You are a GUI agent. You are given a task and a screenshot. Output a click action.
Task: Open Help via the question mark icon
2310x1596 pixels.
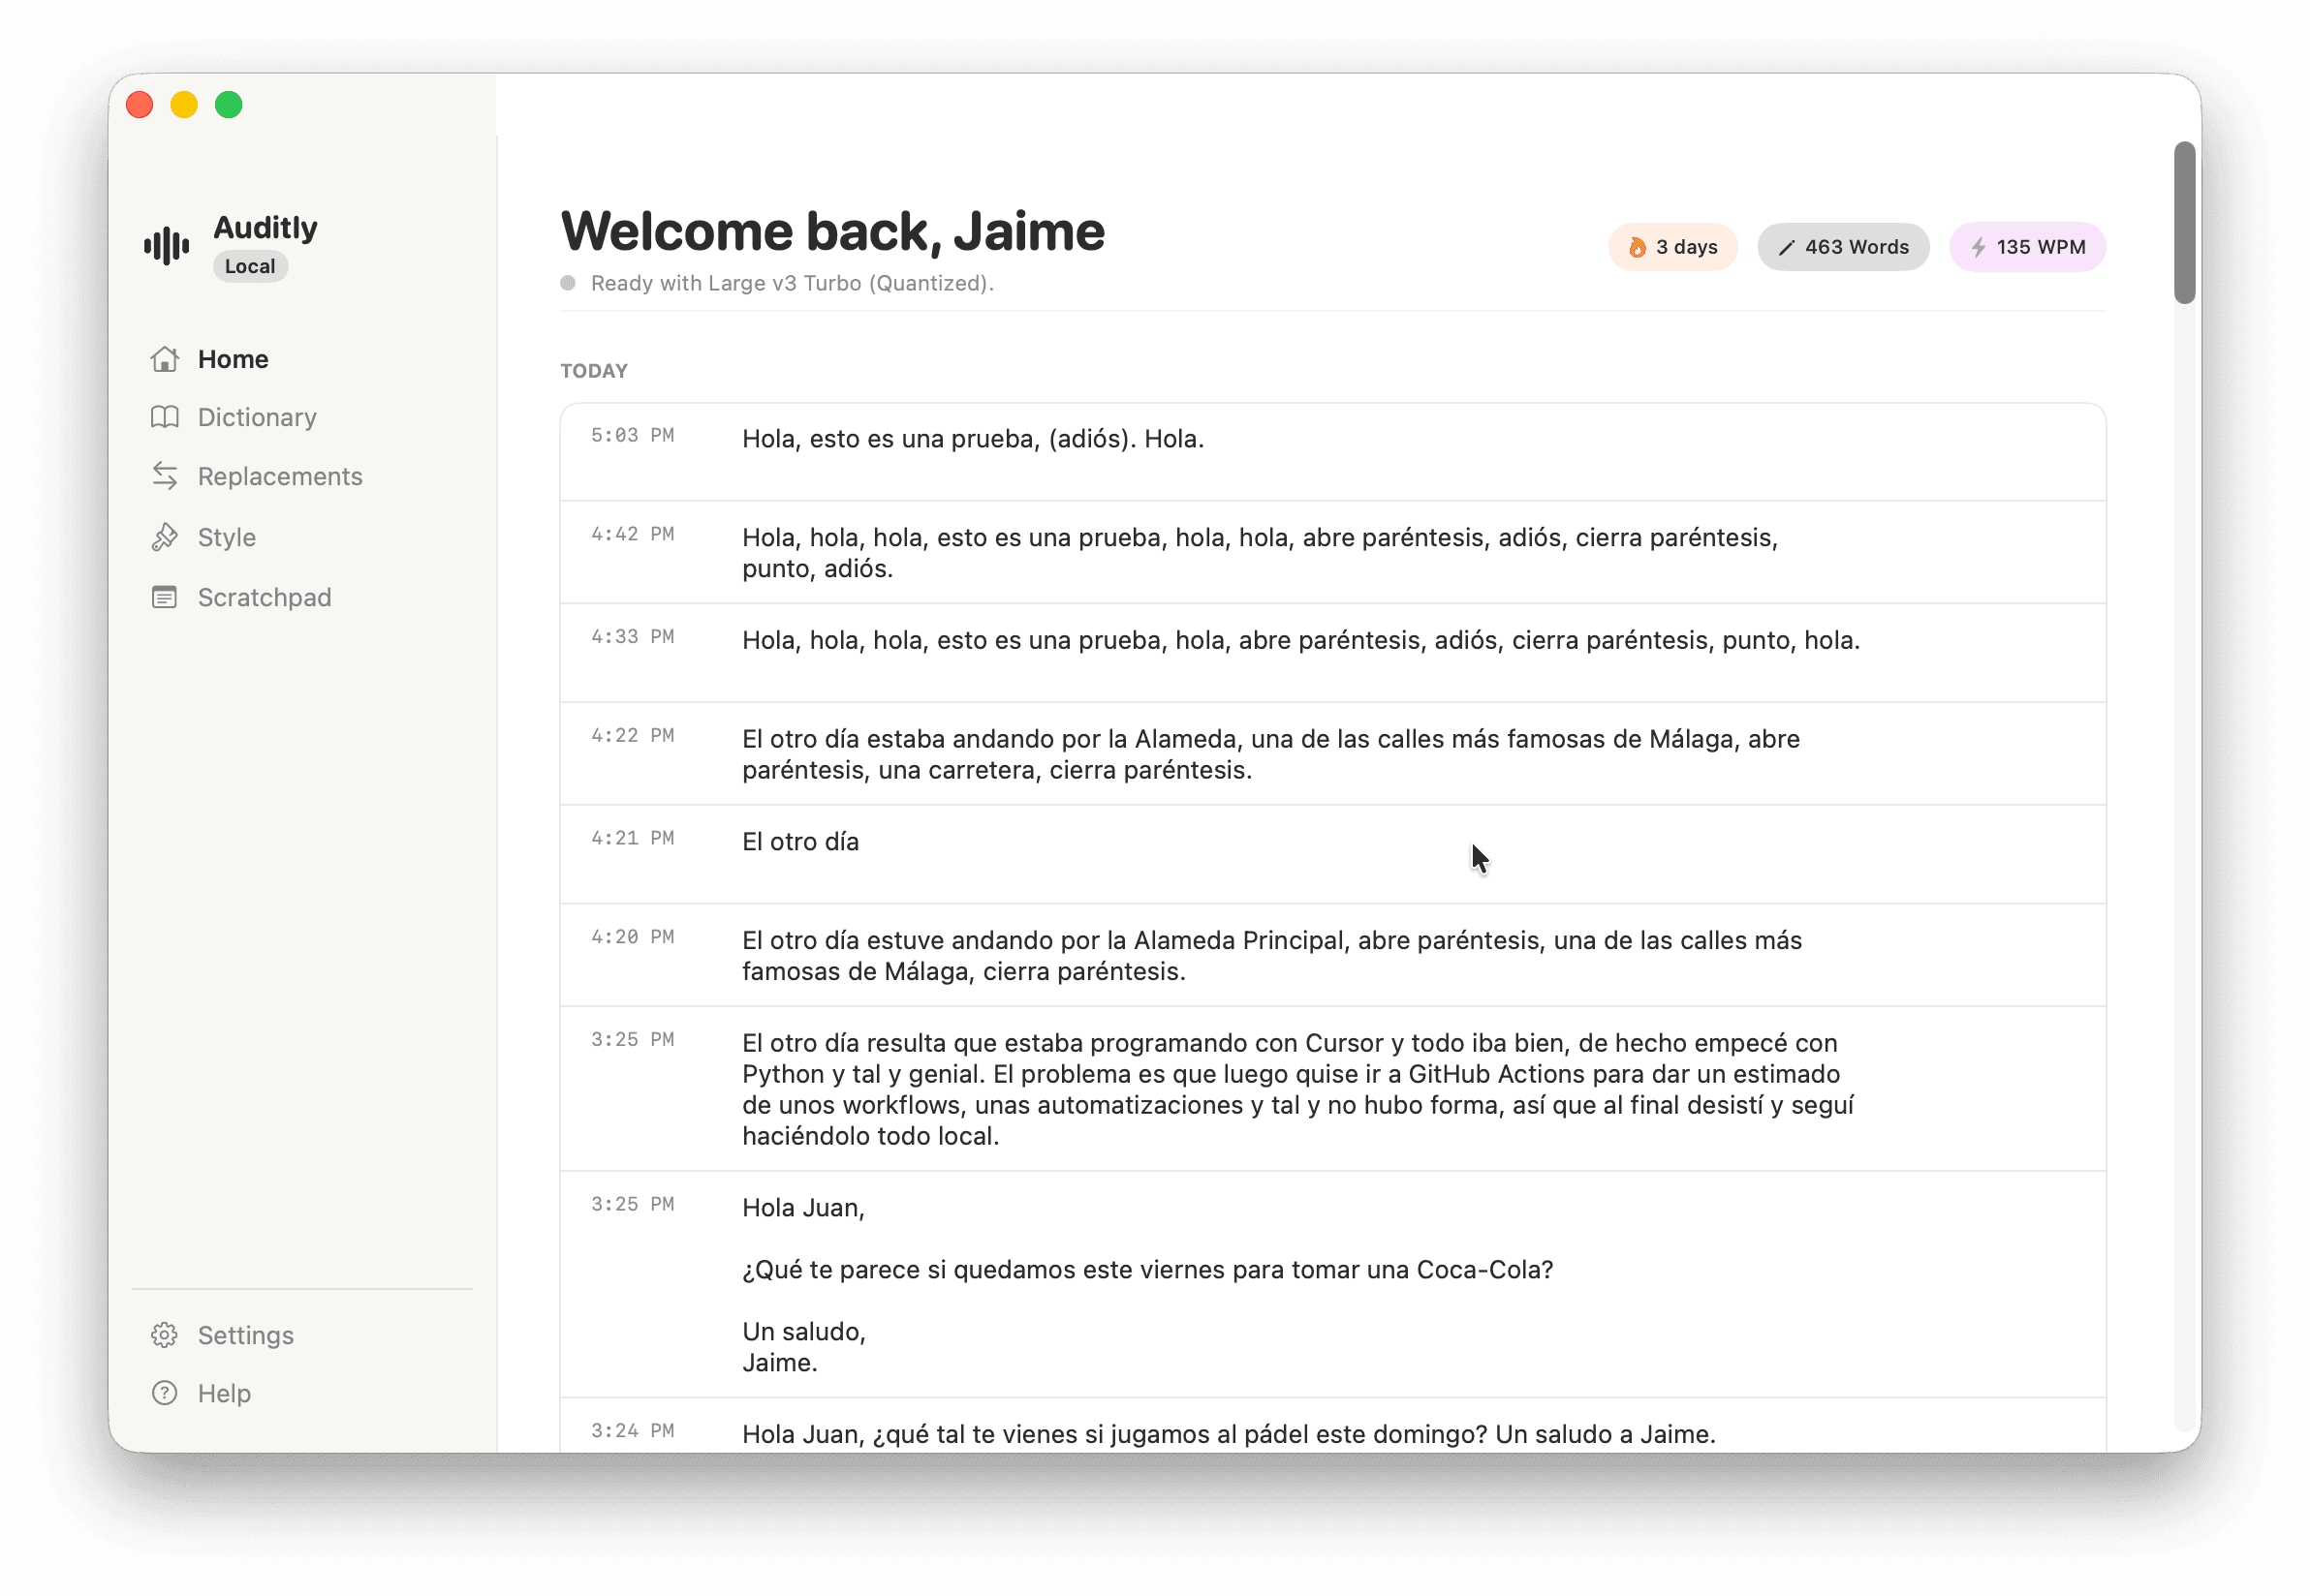(165, 1392)
